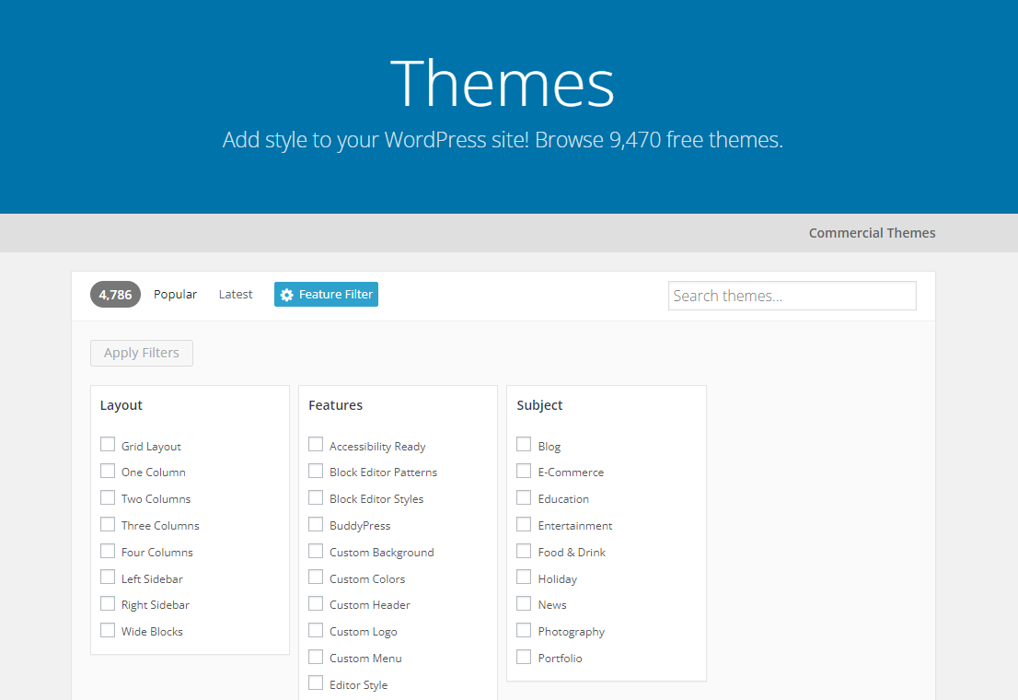Check the Custom Logo feature
The height and width of the screenshot is (700, 1018).
(x=316, y=630)
